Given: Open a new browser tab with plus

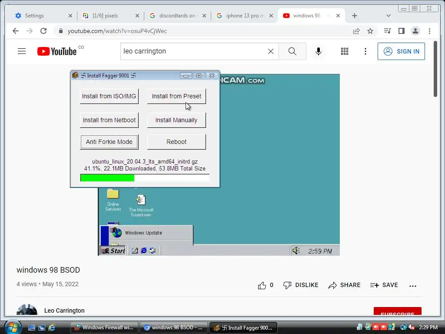Looking at the screenshot, I should coord(355,16).
